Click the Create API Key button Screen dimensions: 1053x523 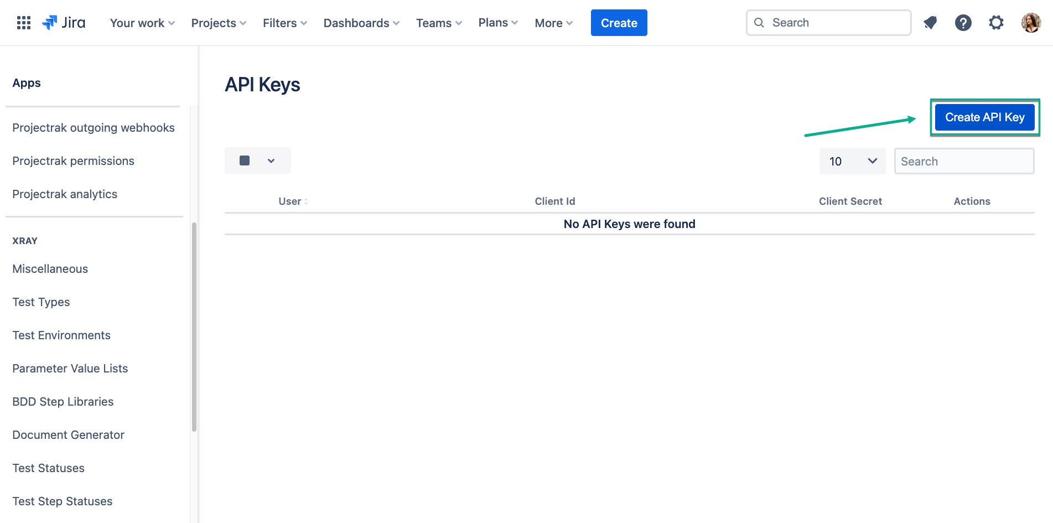pos(984,117)
